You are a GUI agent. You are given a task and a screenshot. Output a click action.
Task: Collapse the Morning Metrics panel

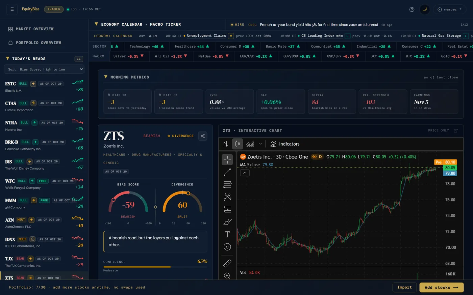click(106, 77)
